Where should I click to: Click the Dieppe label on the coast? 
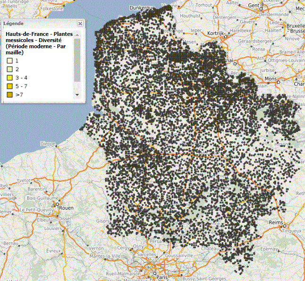[48, 144]
